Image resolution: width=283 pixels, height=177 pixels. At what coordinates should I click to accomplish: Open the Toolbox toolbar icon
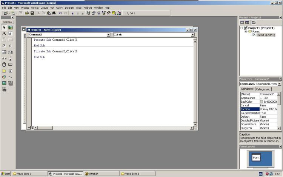(x=109, y=13)
